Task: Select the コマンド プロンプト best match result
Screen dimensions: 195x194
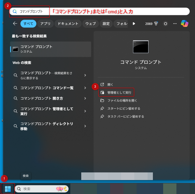Action: pyautogui.click(x=51, y=49)
